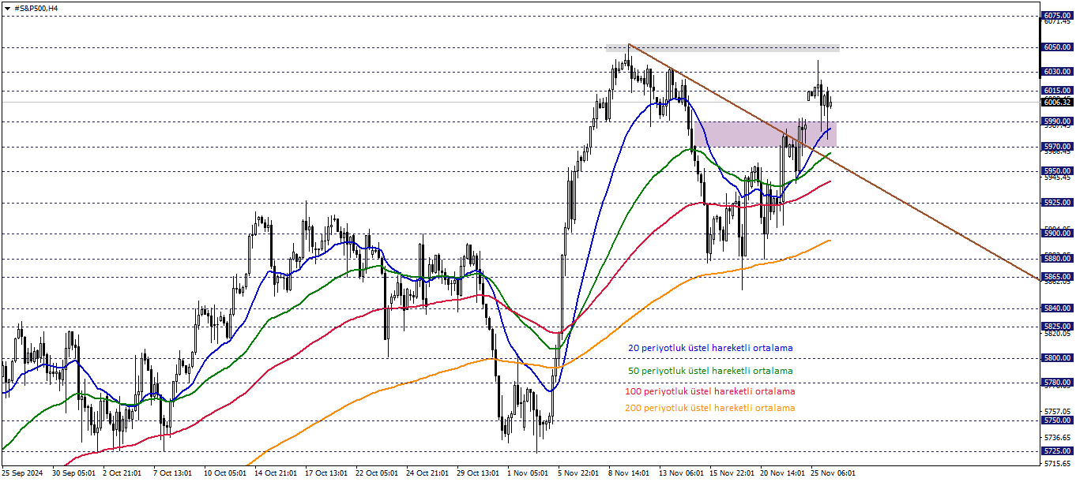Click the 5970.00 price level label
Image resolution: width=1076 pixels, height=482 pixels.
coord(1057,147)
